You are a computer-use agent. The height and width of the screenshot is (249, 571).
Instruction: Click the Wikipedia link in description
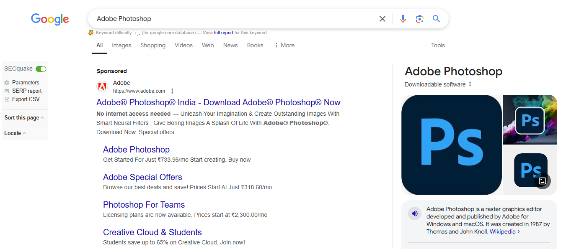point(503,231)
